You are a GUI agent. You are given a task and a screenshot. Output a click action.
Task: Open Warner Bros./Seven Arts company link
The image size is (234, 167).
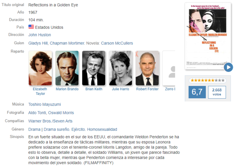(x=50, y=121)
